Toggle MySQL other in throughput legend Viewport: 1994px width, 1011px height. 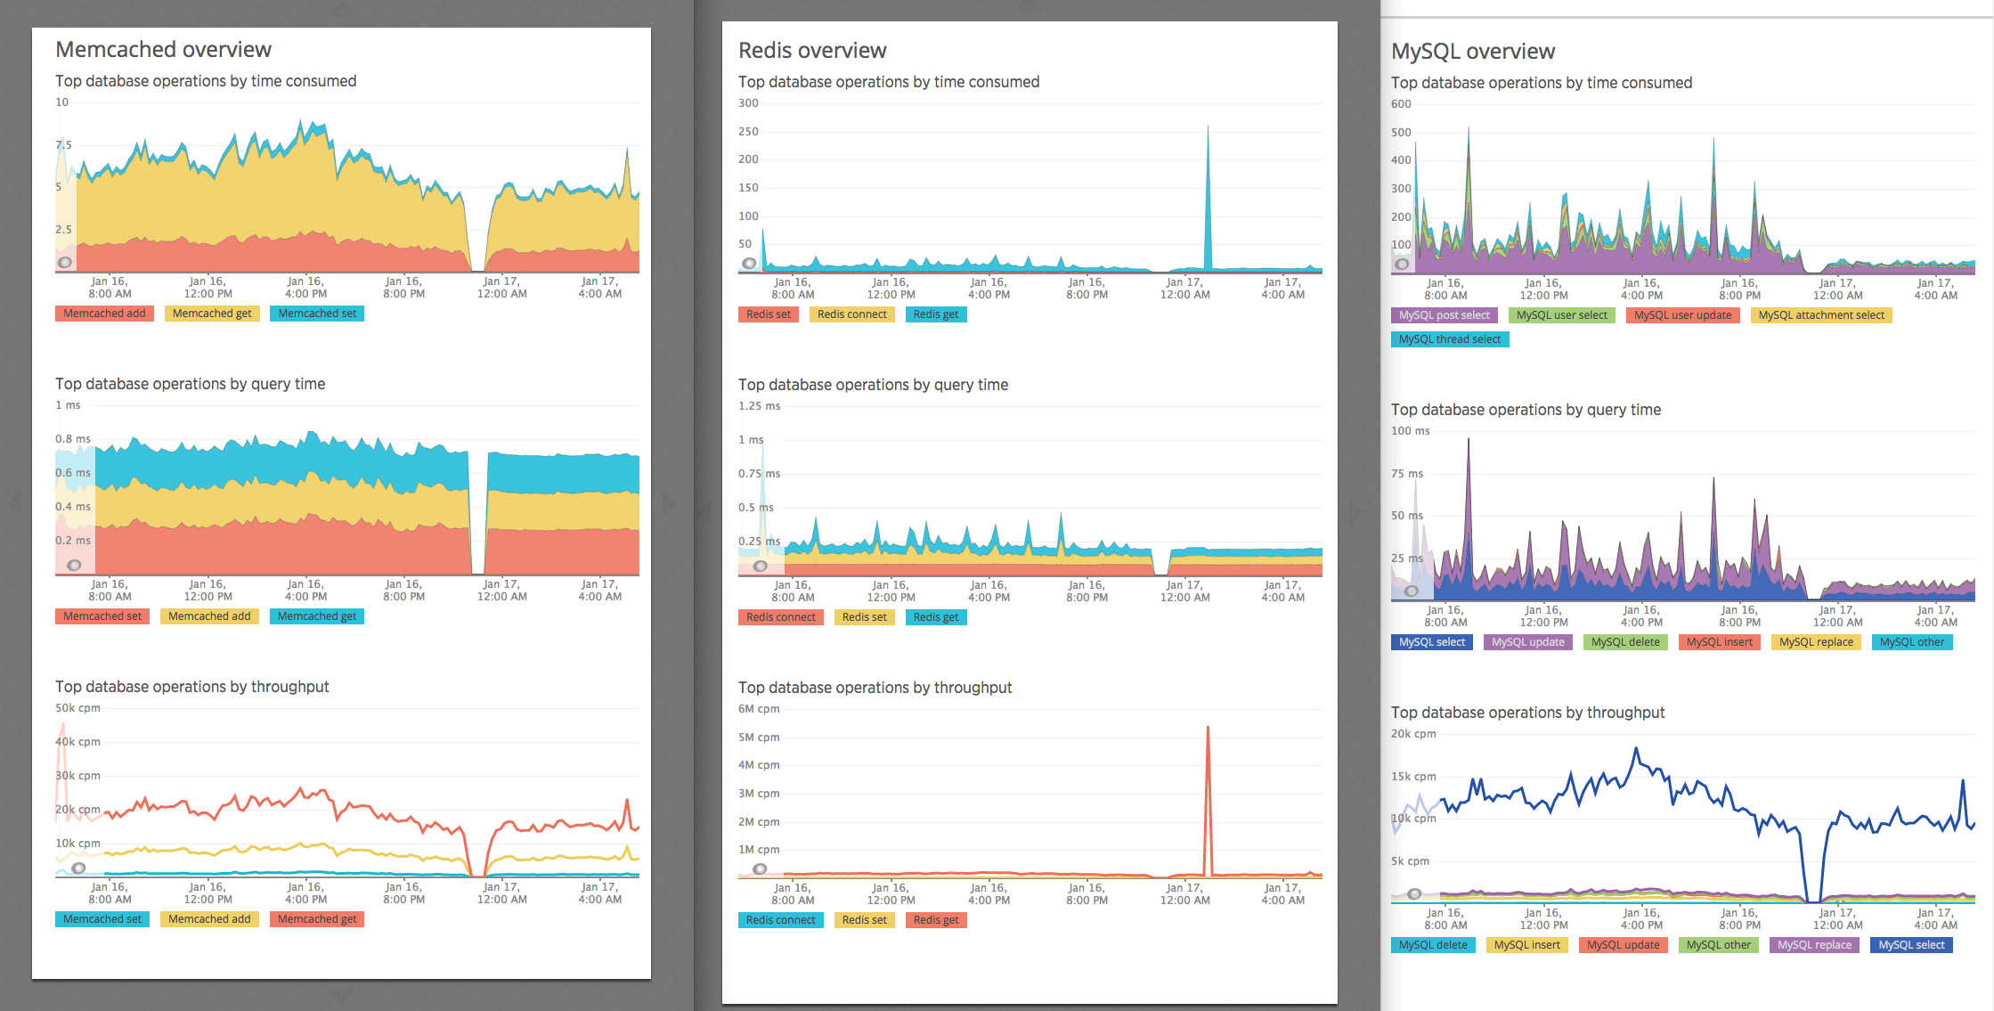click(x=1719, y=945)
